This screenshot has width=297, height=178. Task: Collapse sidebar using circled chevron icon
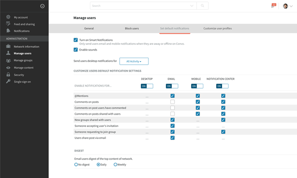click(x=42, y=6)
